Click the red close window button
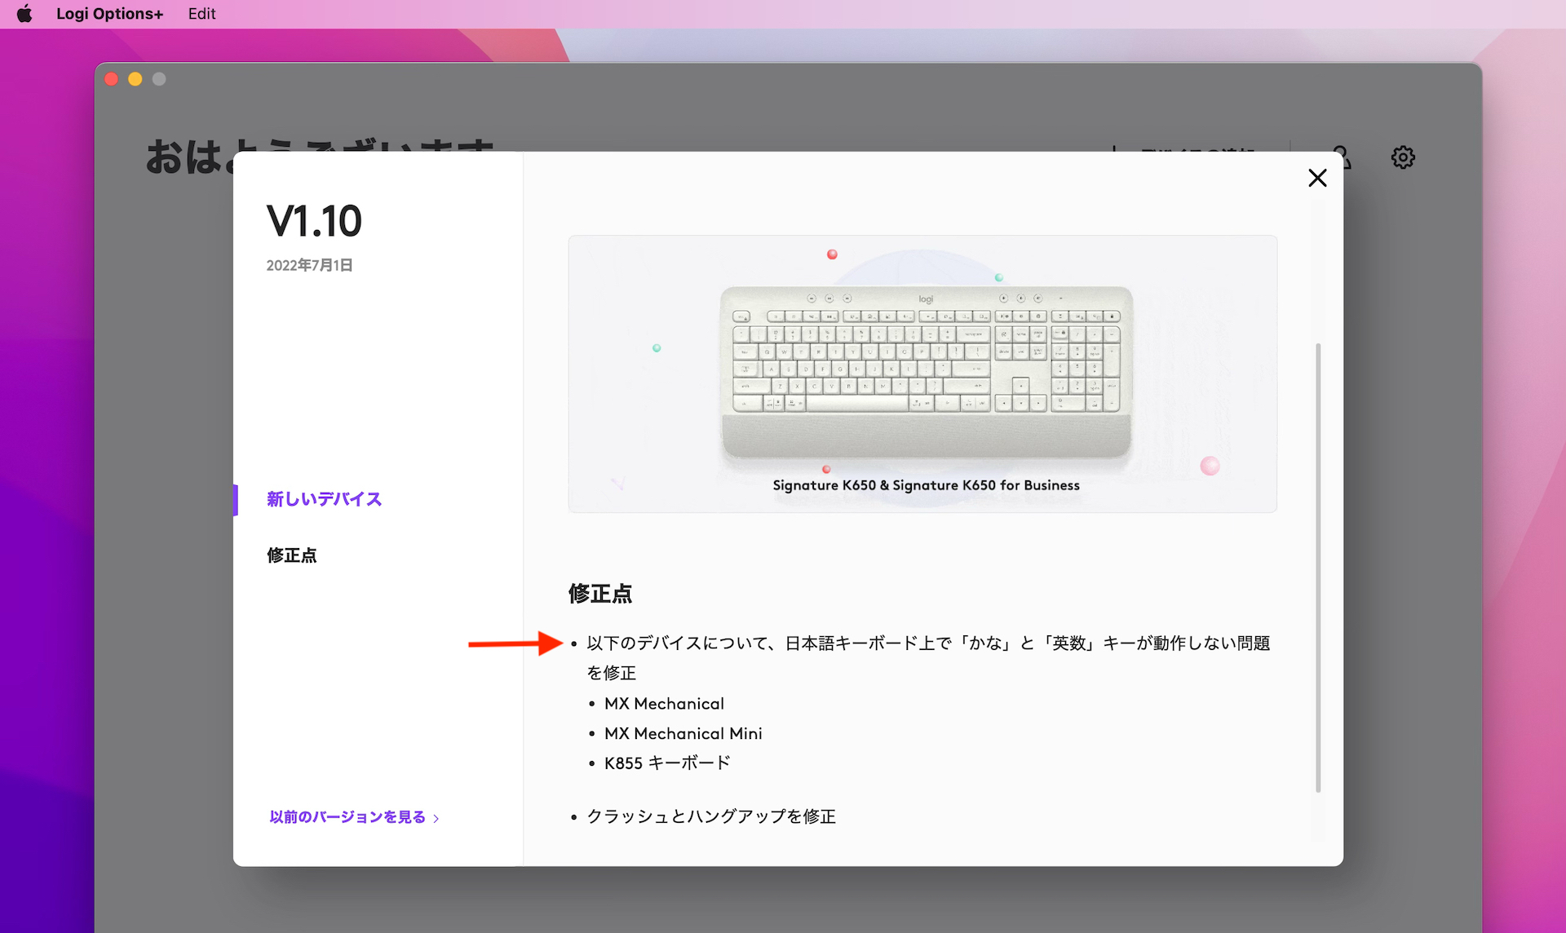This screenshot has height=933, width=1566. (112, 79)
